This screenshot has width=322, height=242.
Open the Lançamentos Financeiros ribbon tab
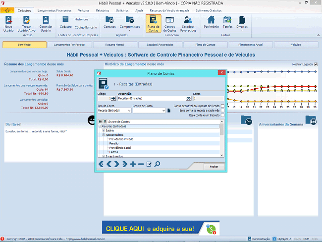[54, 10]
